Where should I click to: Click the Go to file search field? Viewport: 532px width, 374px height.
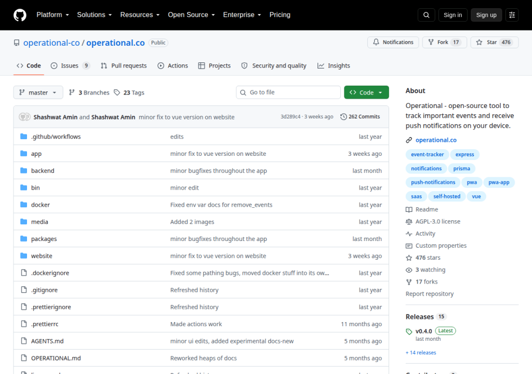tap(288, 92)
